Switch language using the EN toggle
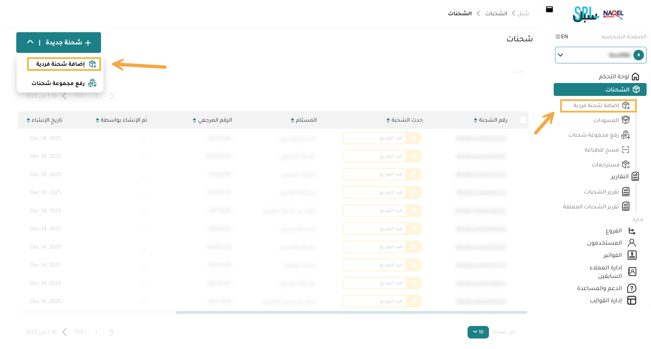This screenshot has height=349, width=651. [x=562, y=37]
